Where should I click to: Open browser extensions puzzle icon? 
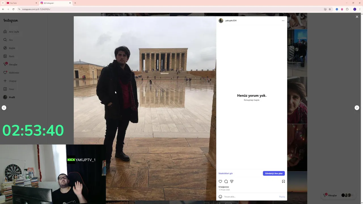[347, 9]
